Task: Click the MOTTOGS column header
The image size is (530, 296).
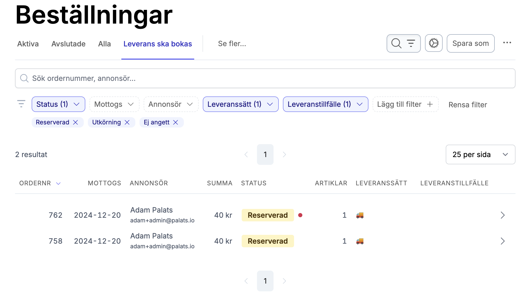Action: [104, 183]
